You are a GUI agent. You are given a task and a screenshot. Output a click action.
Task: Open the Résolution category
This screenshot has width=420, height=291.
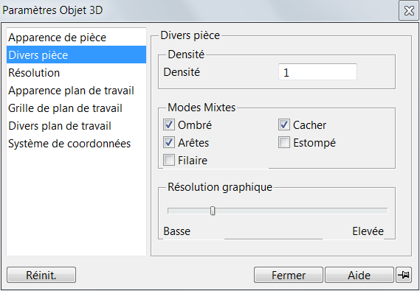(76, 73)
